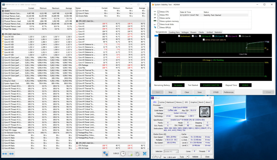Click lightning icon beside Core #0 VID
This screenshot has height=160, width=277.
point(3,37)
